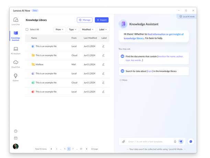The image size is (210, 158).
Task: Activate microphone voice input
Action: click(175, 141)
